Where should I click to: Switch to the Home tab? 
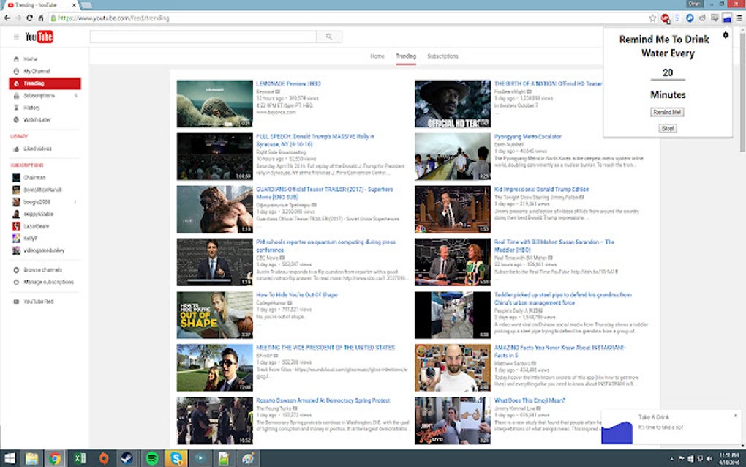coord(377,56)
